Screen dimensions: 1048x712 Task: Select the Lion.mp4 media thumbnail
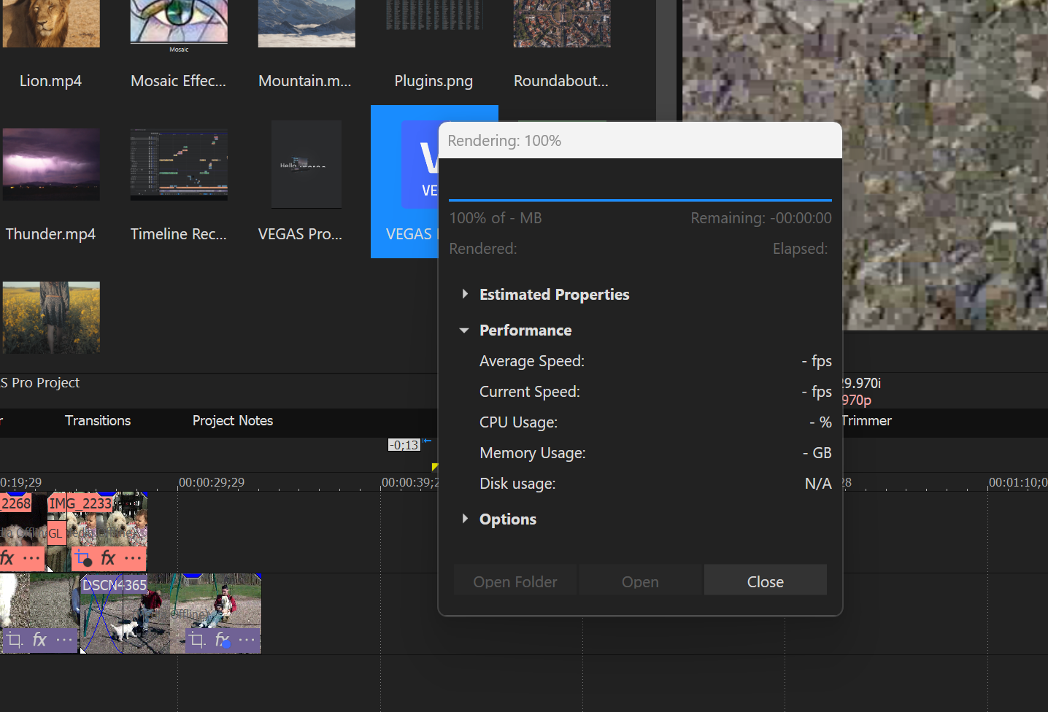tap(51, 23)
